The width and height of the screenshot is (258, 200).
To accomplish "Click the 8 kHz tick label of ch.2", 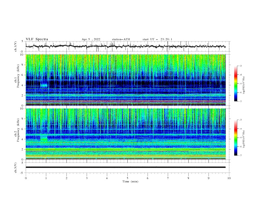I will coord(23,119).
